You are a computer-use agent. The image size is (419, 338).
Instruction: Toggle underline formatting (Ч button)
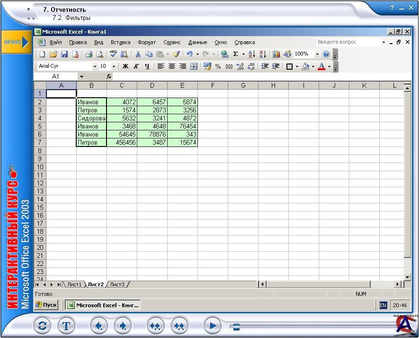pyautogui.click(x=147, y=66)
